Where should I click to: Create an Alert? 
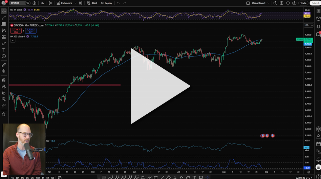(92, 3)
